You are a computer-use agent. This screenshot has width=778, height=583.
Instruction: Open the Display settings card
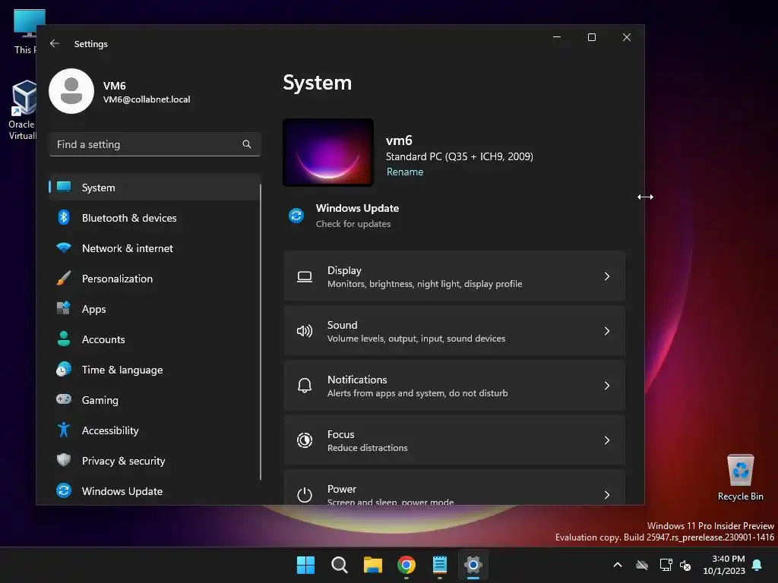click(454, 276)
